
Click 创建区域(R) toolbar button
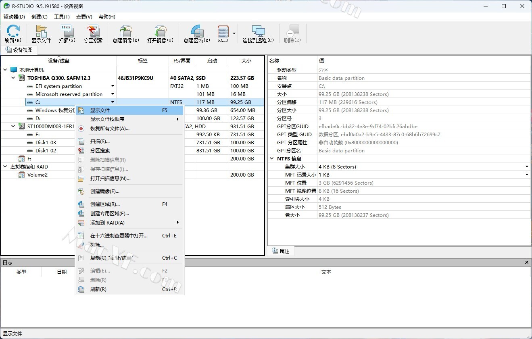[x=197, y=34]
